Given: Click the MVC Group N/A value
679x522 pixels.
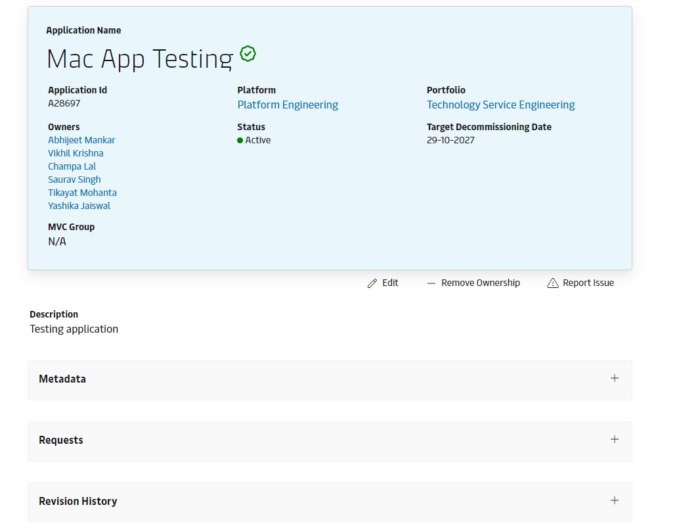Looking at the screenshot, I should (57, 242).
